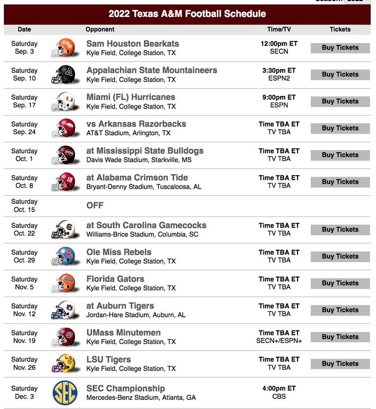The image size is (376, 409).
Task: Buy Tickets for Sam Houston Bearkats game
Action: coord(340,48)
